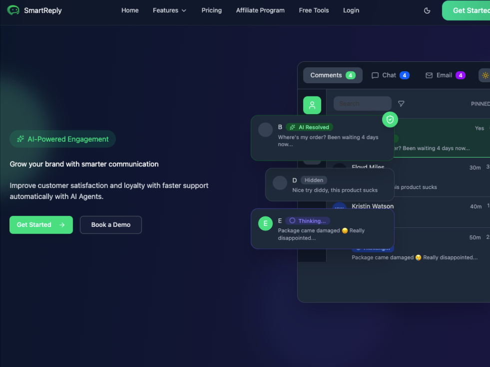Click 'Grow your brand' headline text
The width and height of the screenshot is (490, 367).
click(x=84, y=164)
